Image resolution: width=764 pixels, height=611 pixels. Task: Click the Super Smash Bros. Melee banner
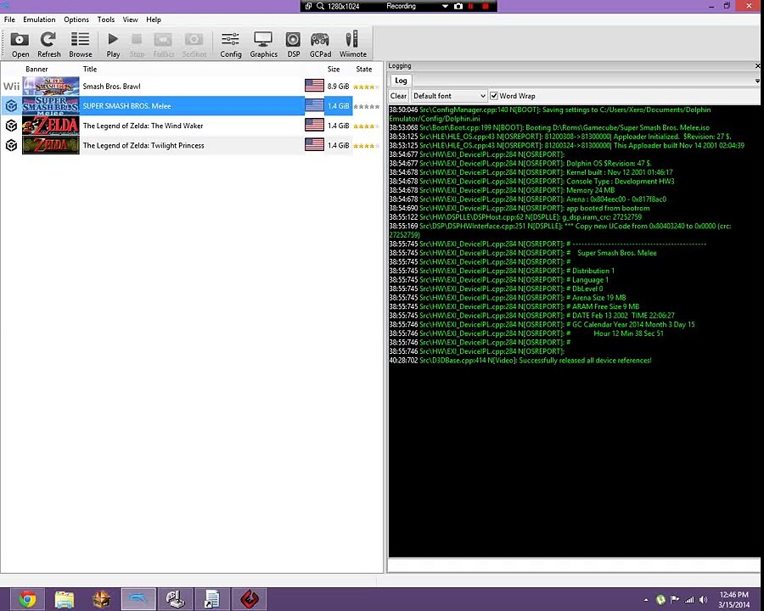(x=51, y=106)
